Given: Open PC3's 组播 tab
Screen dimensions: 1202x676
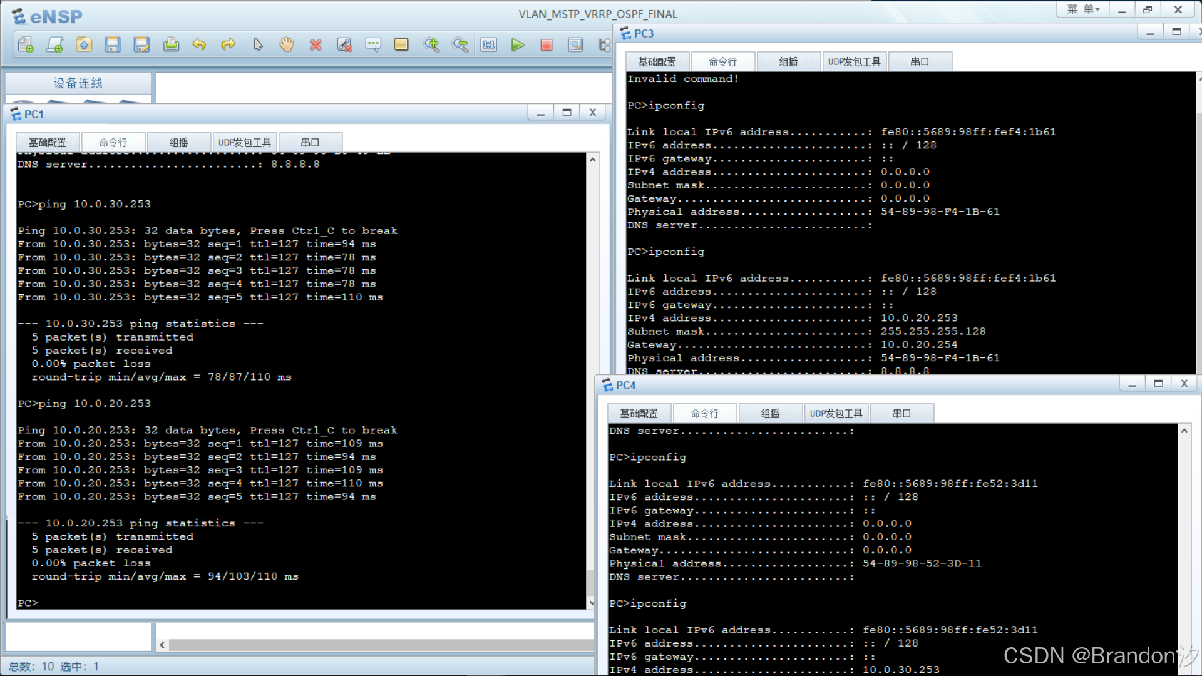Looking at the screenshot, I should pyautogui.click(x=788, y=61).
